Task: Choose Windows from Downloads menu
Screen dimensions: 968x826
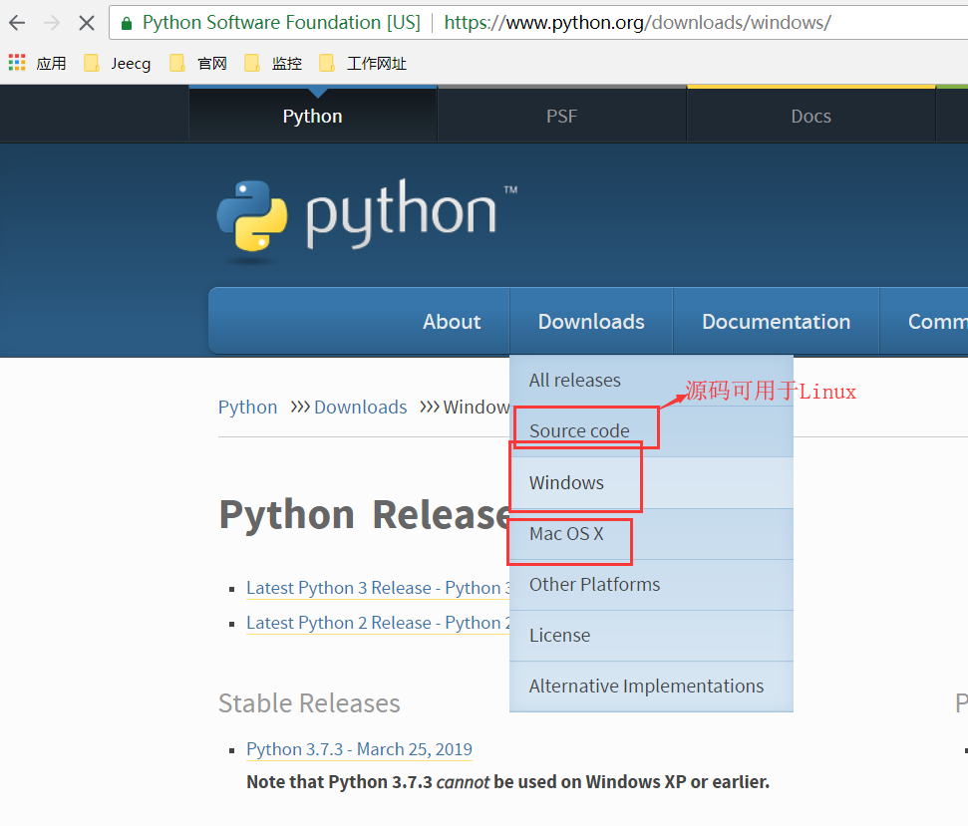Action: [x=651, y=482]
